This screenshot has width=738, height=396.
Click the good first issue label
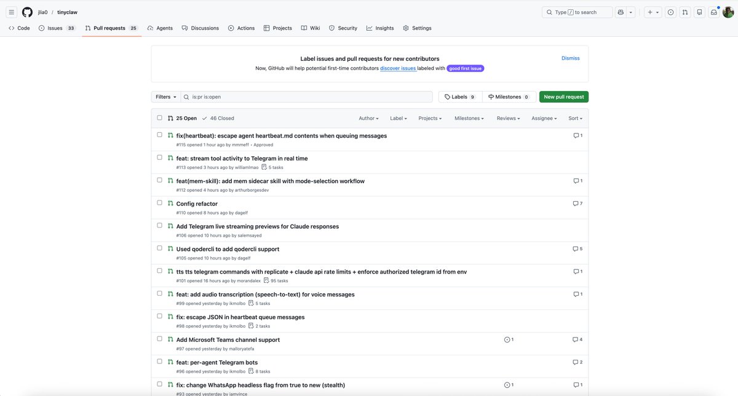[x=466, y=68]
